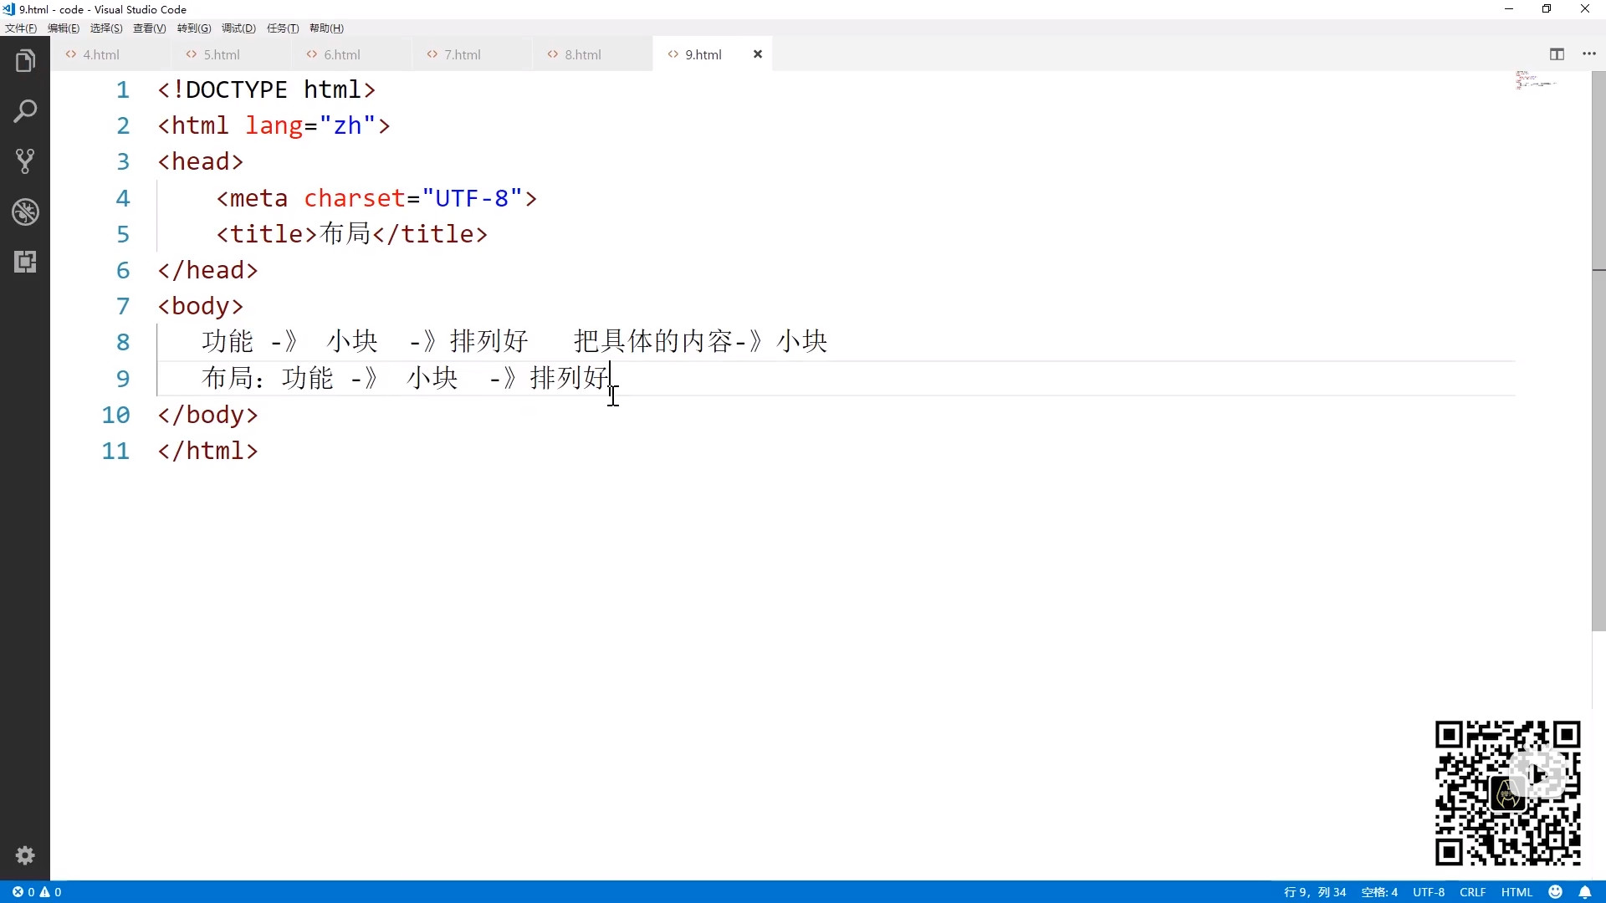
Task: Click the feedback smiley in status bar
Action: [x=1556, y=892]
